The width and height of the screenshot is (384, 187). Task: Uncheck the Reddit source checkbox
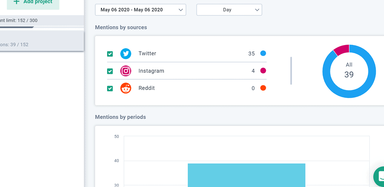point(110,88)
